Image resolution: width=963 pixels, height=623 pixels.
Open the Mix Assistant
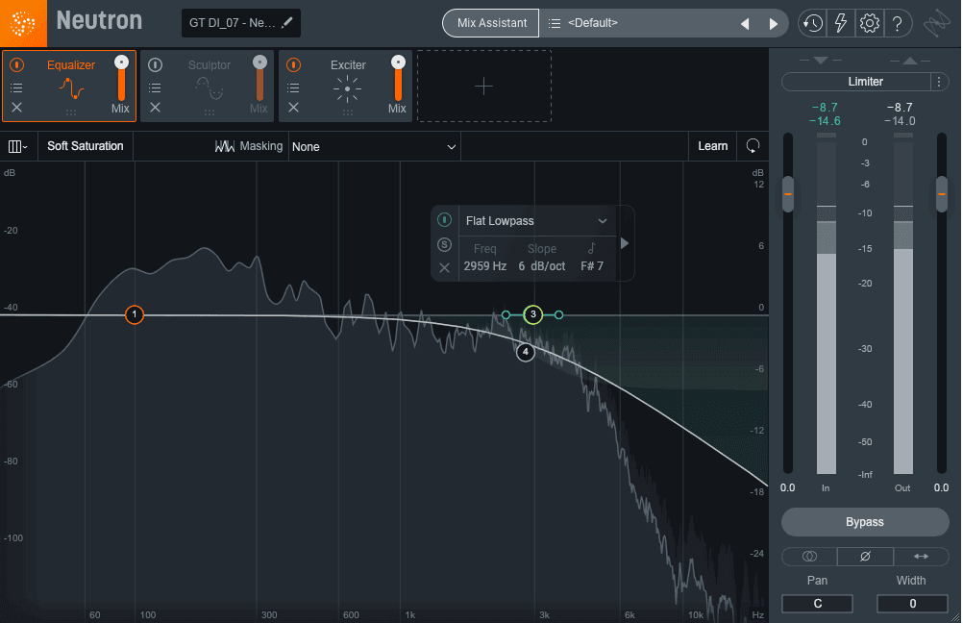point(491,23)
